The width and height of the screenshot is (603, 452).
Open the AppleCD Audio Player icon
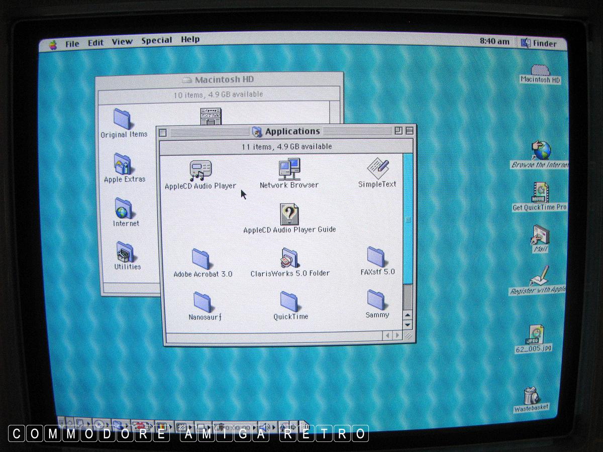200,171
